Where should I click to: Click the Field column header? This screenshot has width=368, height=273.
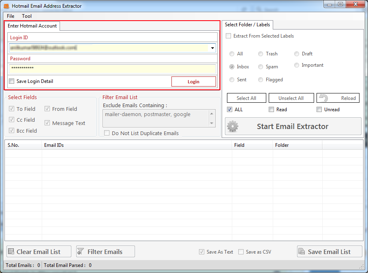point(252,145)
